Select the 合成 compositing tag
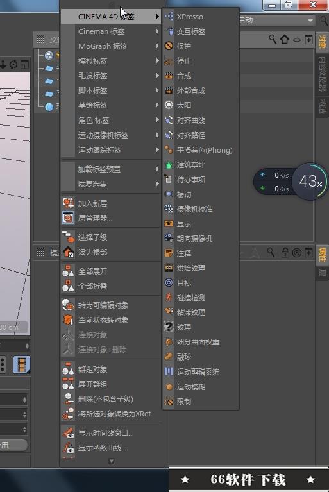 click(x=200, y=76)
